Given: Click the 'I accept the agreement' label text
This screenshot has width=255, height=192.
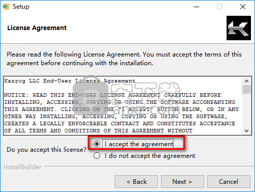Looking at the screenshot, I should click(139, 144).
